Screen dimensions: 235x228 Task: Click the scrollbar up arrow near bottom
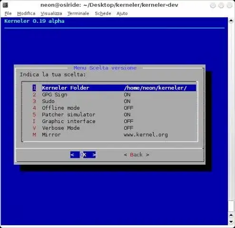click(x=231, y=215)
